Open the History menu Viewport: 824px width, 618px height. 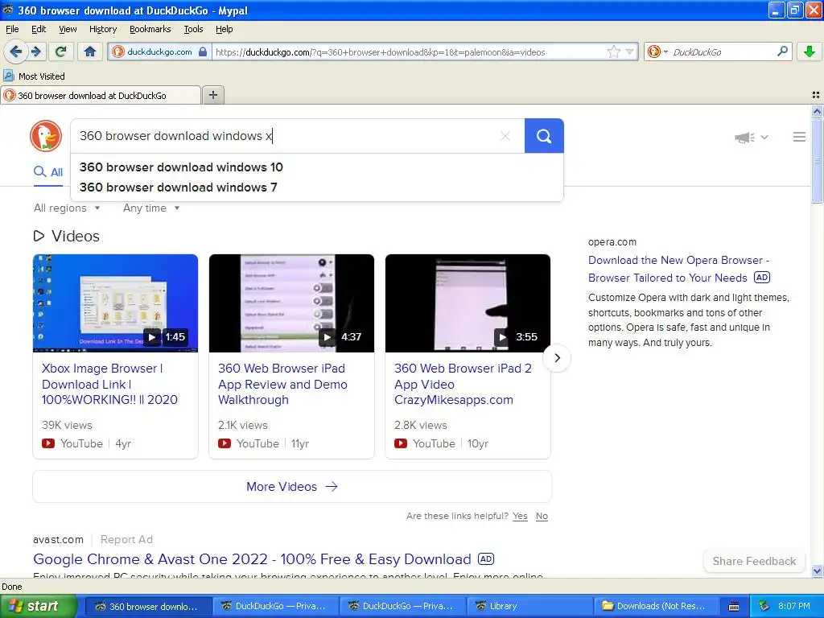coord(102,29)
